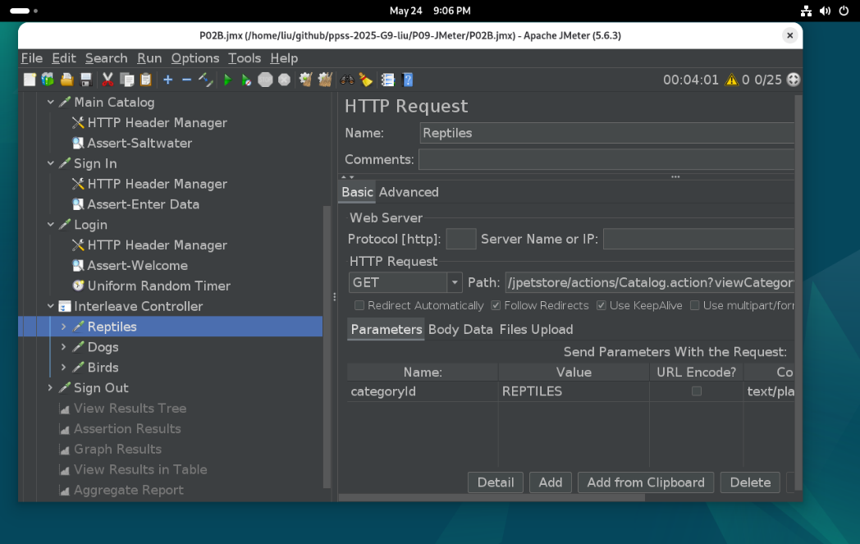
Task: Expand the Dogs tree node
Action: pos(64,347)
